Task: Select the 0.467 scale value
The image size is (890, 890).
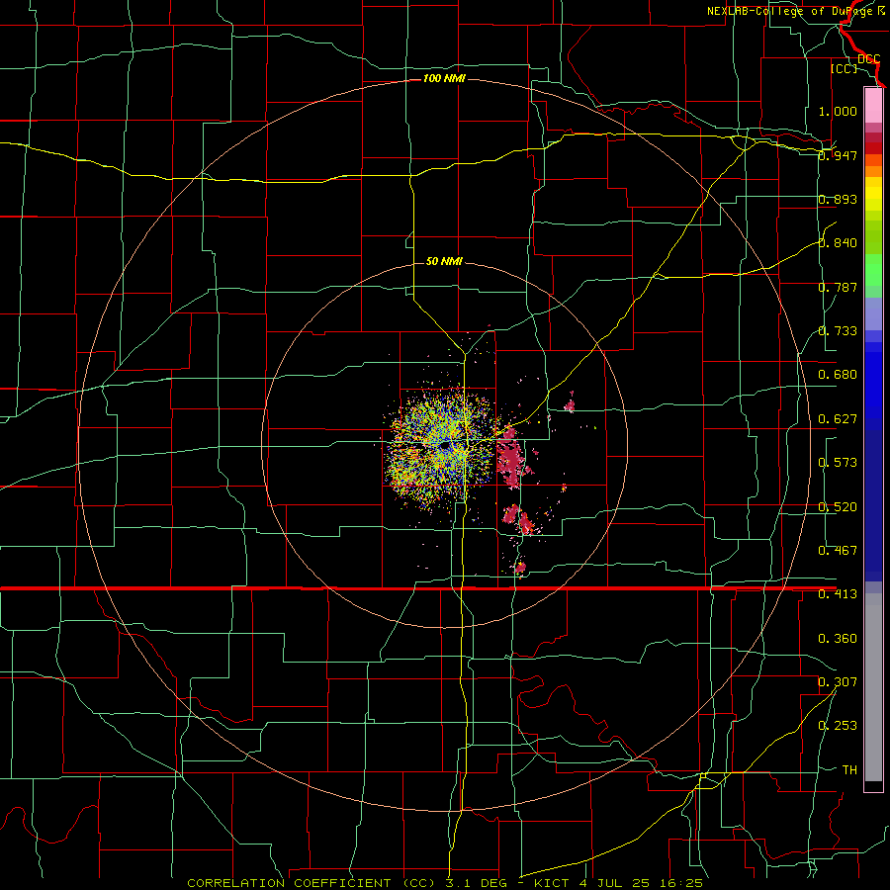Action: tap(838, 551)
